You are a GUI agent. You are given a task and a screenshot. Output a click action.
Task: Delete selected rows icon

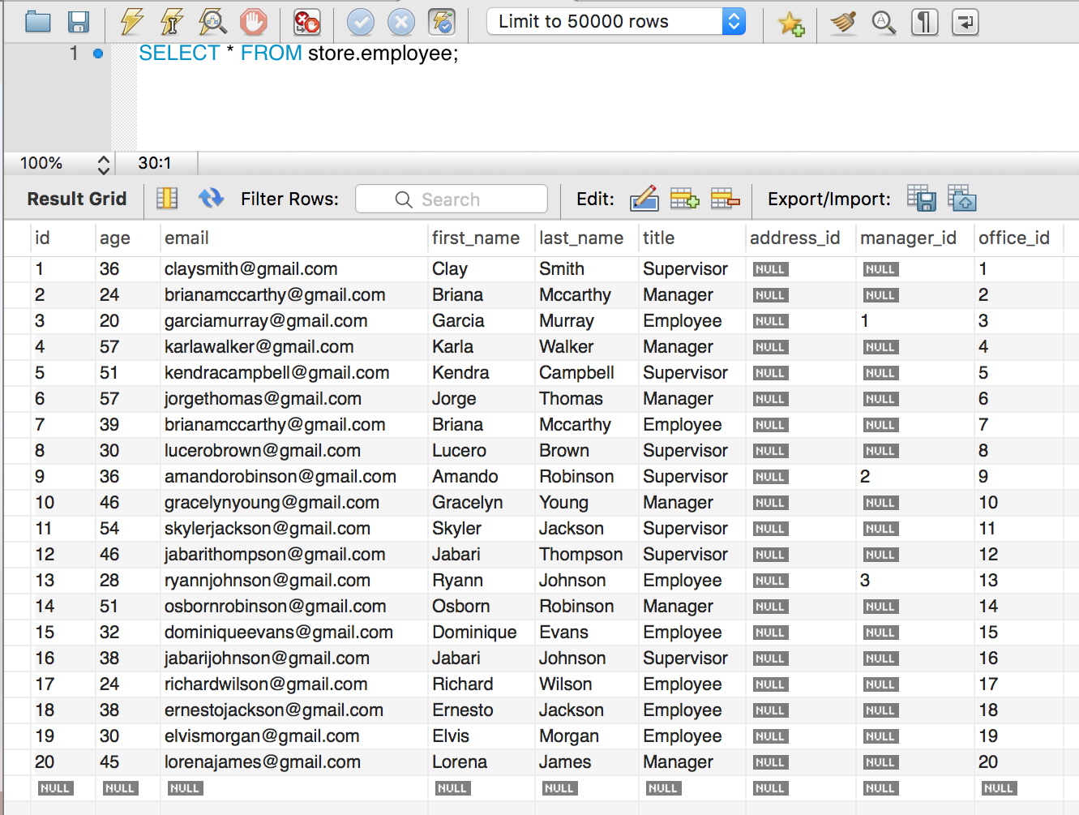[725, 199]
